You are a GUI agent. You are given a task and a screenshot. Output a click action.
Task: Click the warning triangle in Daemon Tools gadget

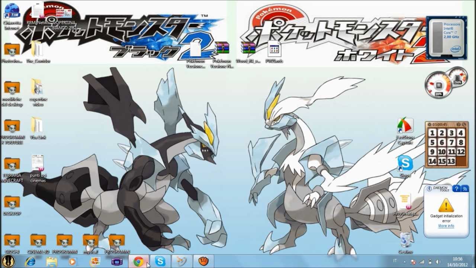point(446,205)
